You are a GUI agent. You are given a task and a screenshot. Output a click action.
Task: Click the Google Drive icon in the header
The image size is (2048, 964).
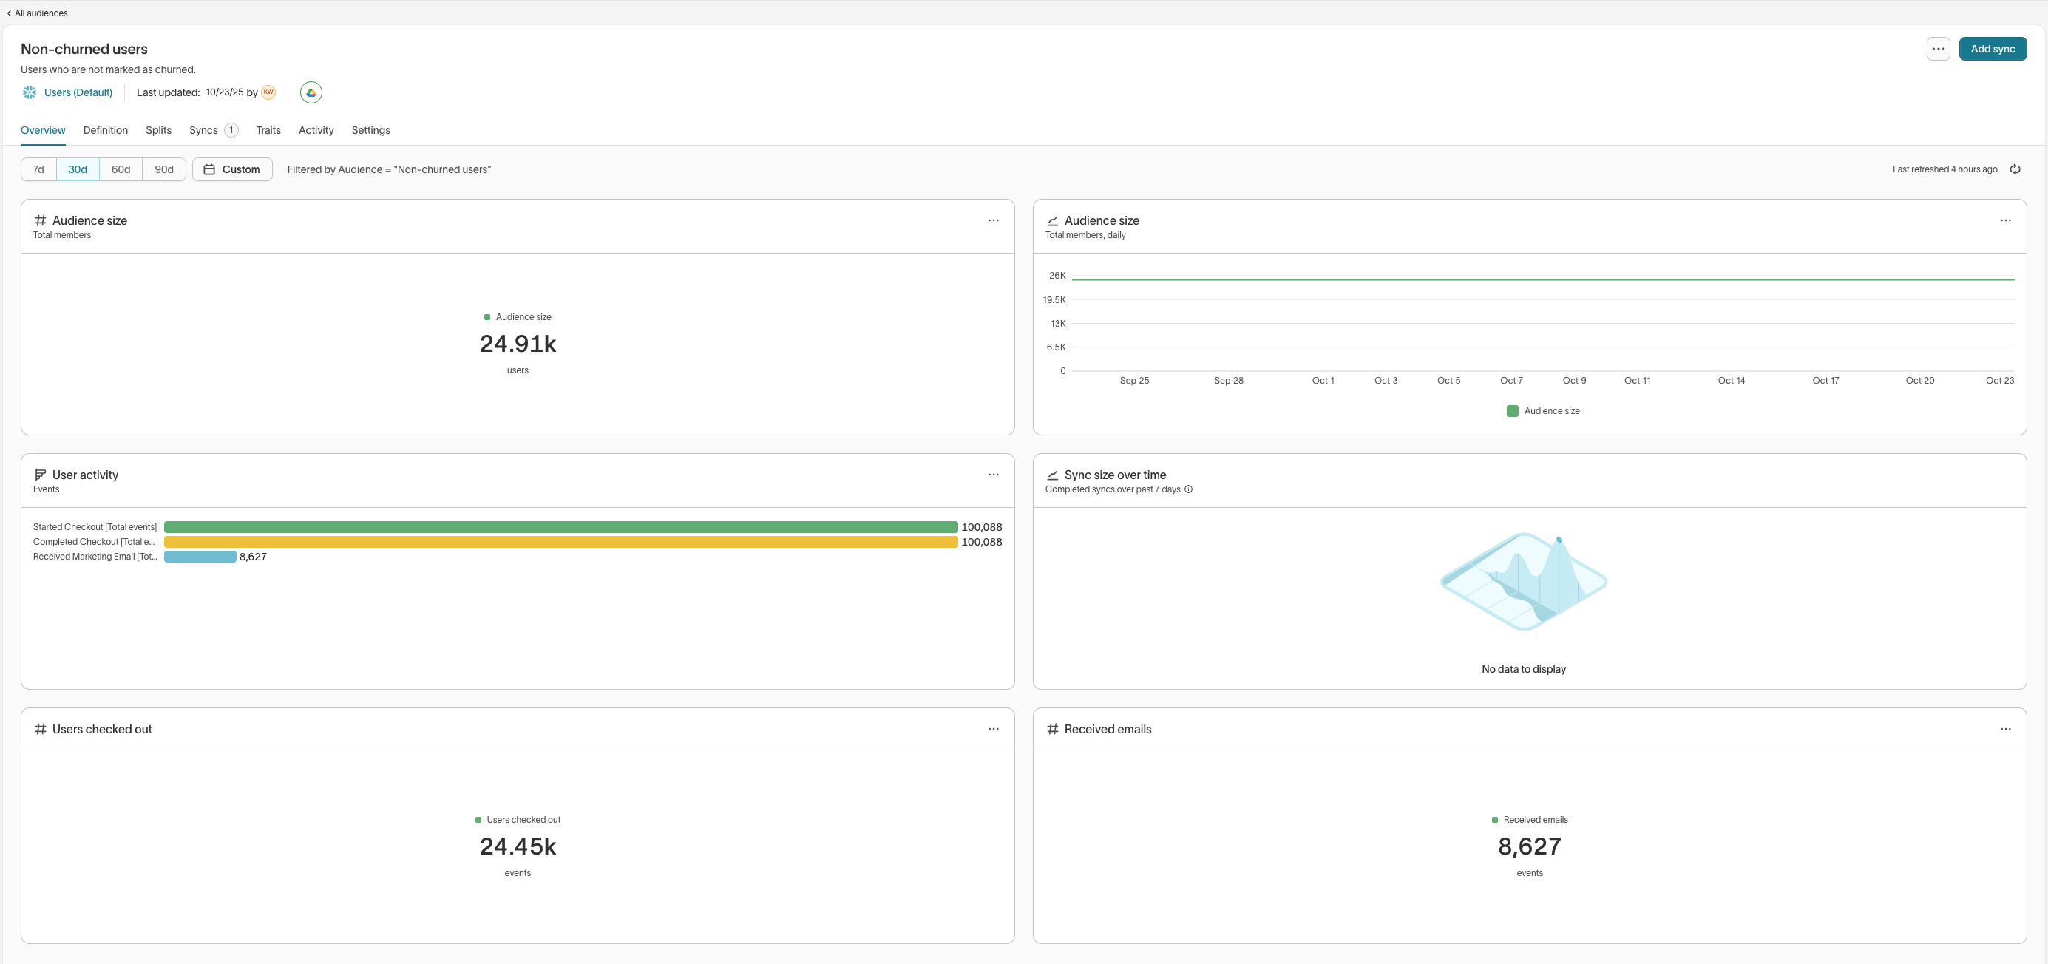pos(311,92)
